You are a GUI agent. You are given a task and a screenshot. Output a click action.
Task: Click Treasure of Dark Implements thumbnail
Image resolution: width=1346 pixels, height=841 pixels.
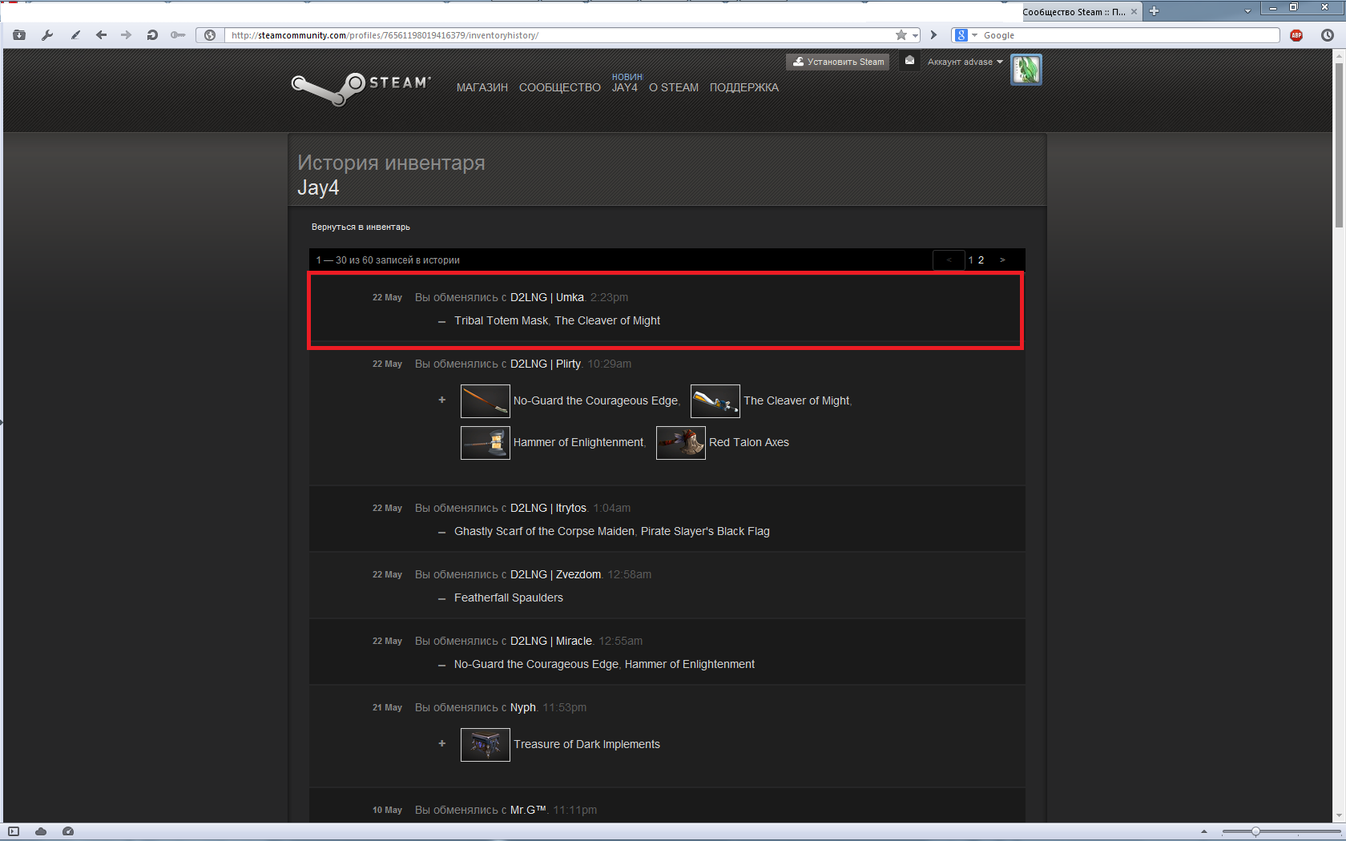[486, 745]
